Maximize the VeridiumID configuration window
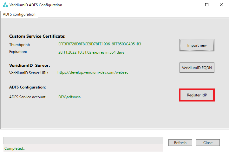The height and width of the screenshot is (157, 229). point(207,5)
